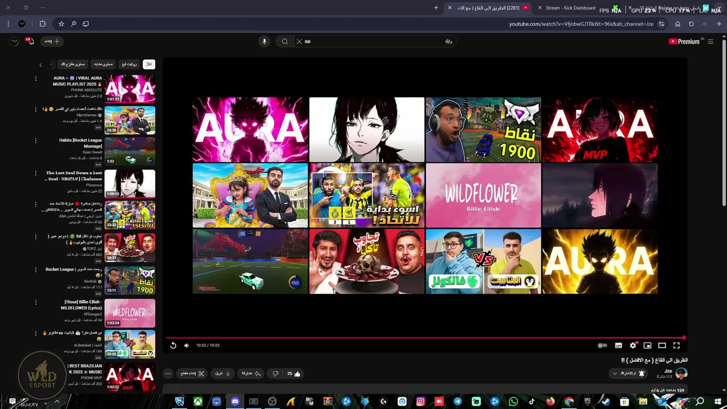Click the browser home button

[x=678, y=24]
